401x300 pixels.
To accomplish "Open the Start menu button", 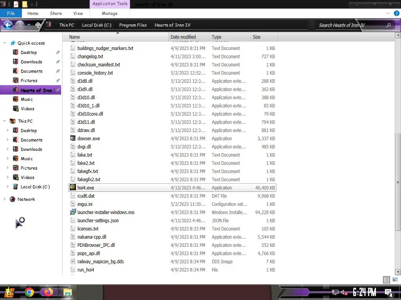I will [x=9, y=292].
